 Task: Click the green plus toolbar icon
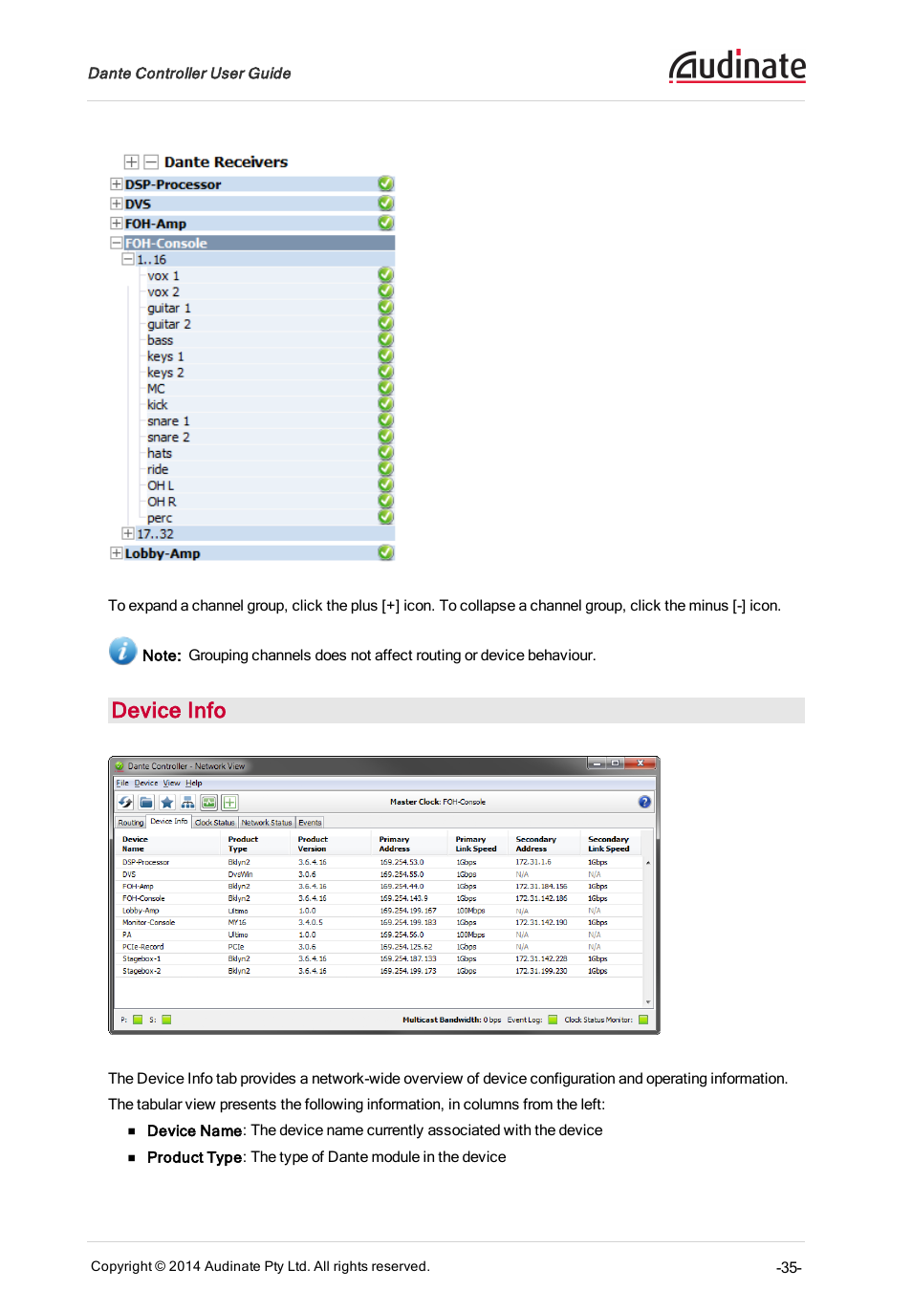pyautogui.click(x=229, y=803)
